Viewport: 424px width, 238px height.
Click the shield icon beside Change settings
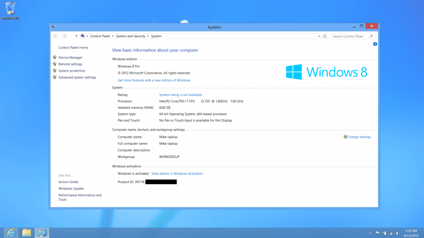click(345, 137)
